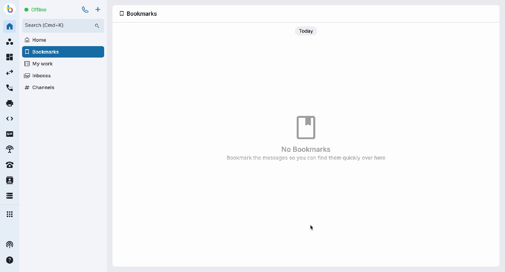The height and width of the screenshot is (272, 505).
Task: Open the three-dots teams icon
Action: pos(9,42)
